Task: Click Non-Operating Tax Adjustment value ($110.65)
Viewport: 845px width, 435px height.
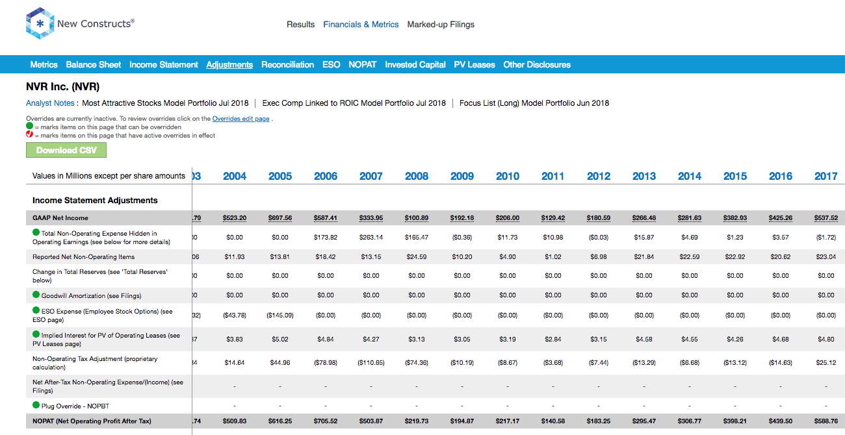Action: click(371, 363)
